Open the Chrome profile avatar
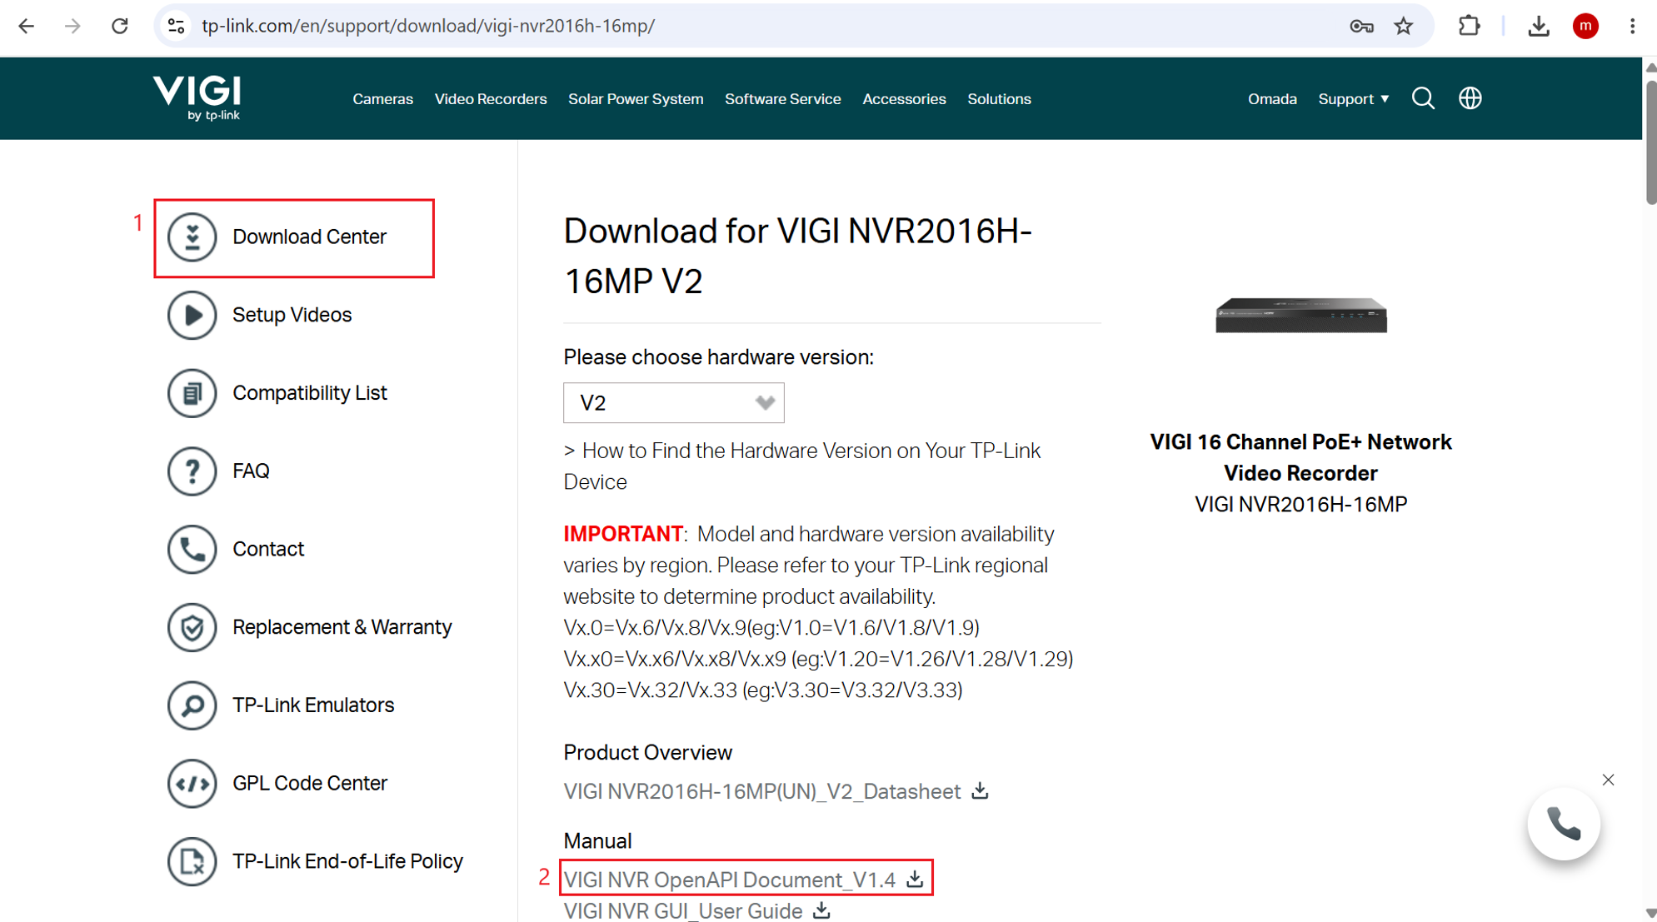This screenshot has width=1657, height=922. click(x=1585, y=26)
